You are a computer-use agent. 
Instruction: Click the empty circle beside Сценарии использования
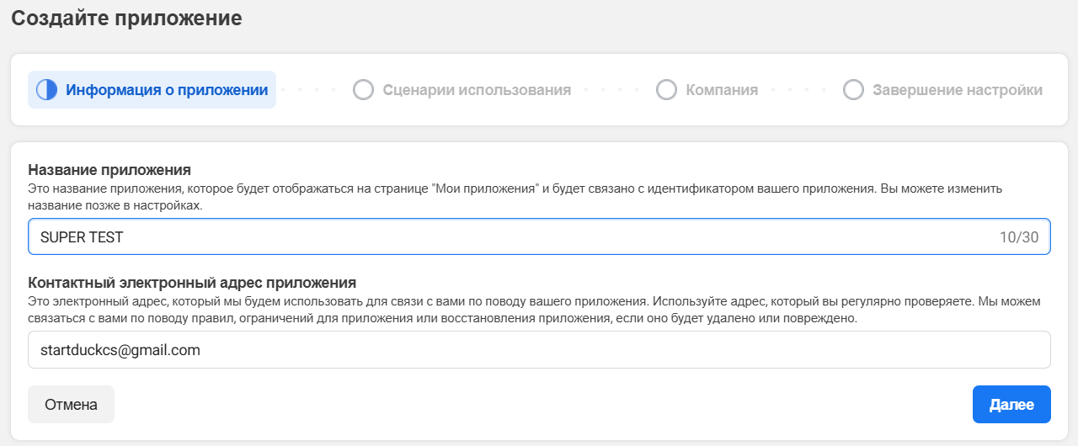pos(363,90)
